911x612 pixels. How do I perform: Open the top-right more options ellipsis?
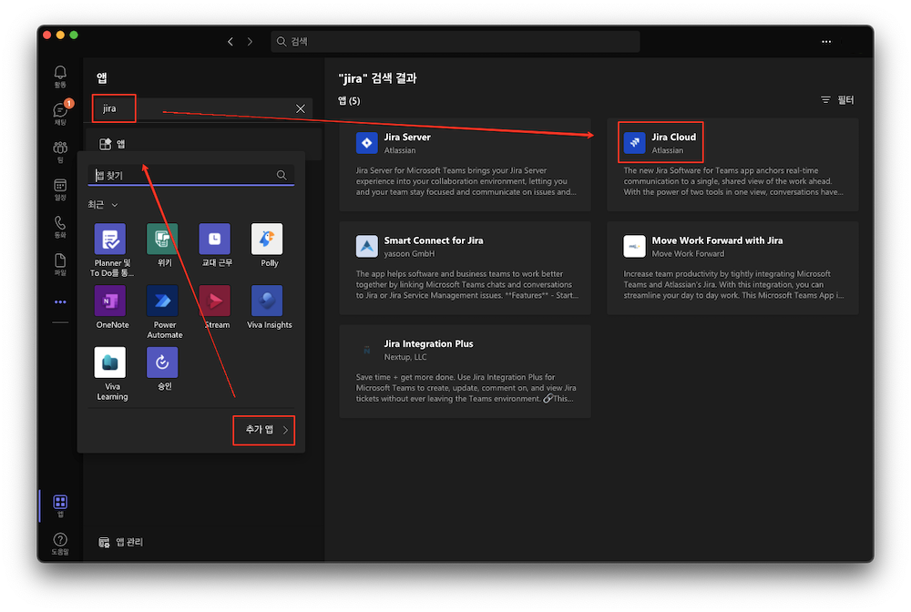[x=826, y=41]
